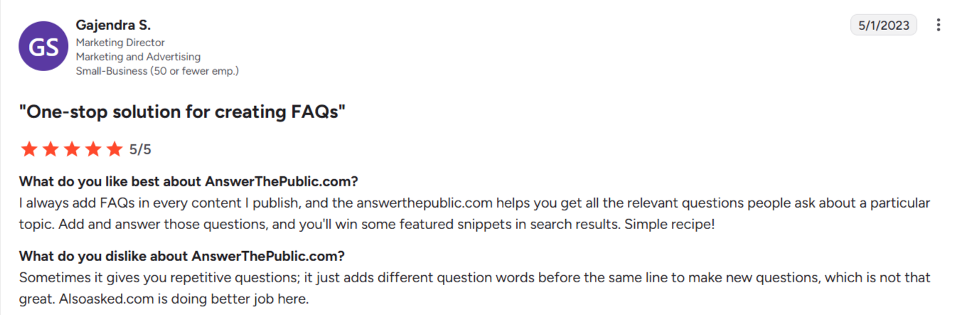Click the fifth rating star

114,149
